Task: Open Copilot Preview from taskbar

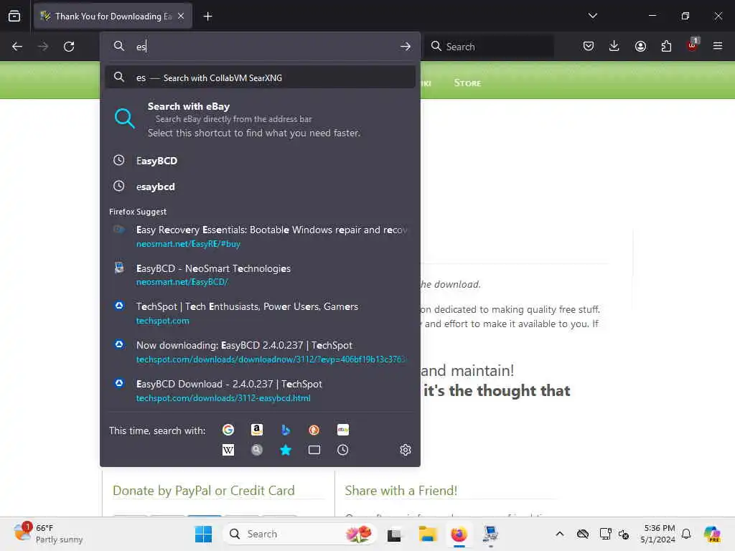Action: (x=712, y=534)
